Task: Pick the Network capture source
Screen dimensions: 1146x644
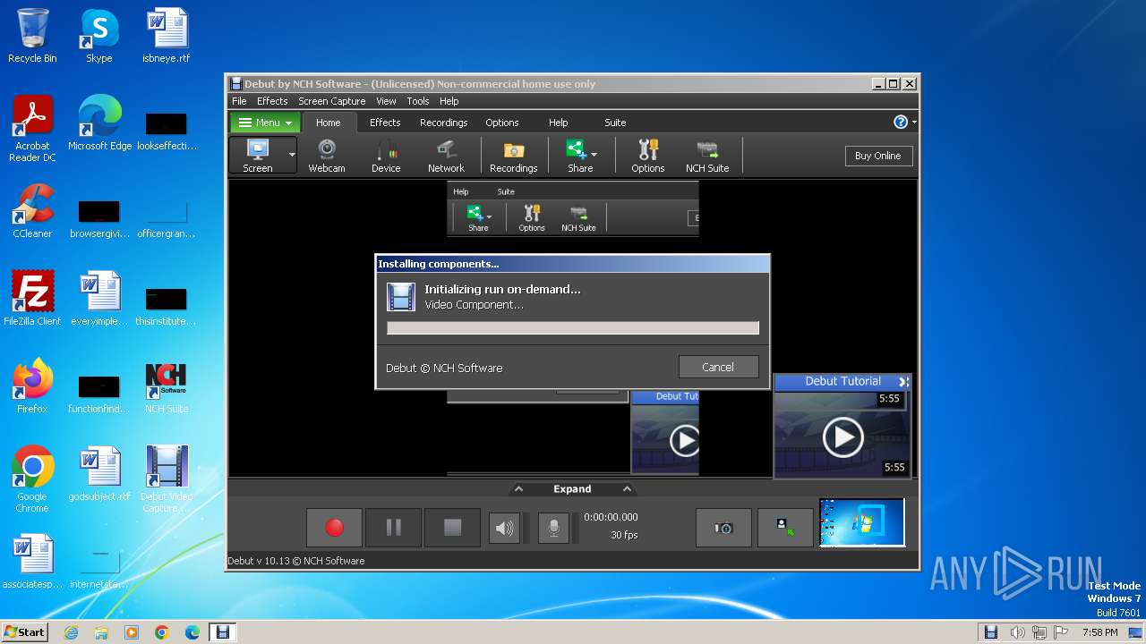Action: [446, 156]
